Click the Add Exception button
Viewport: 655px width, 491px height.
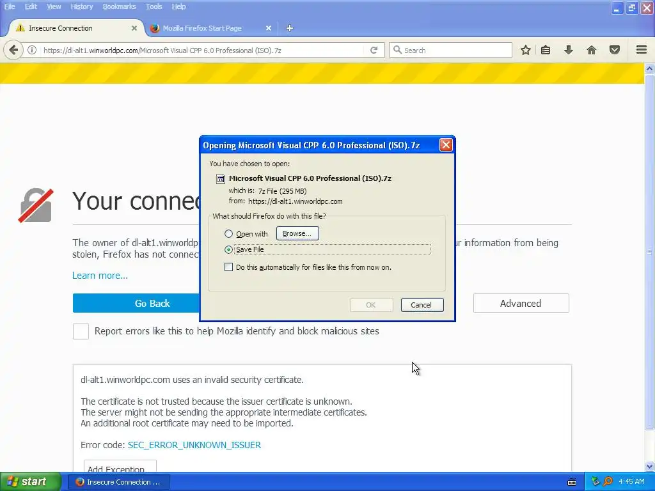click(120, 467)
